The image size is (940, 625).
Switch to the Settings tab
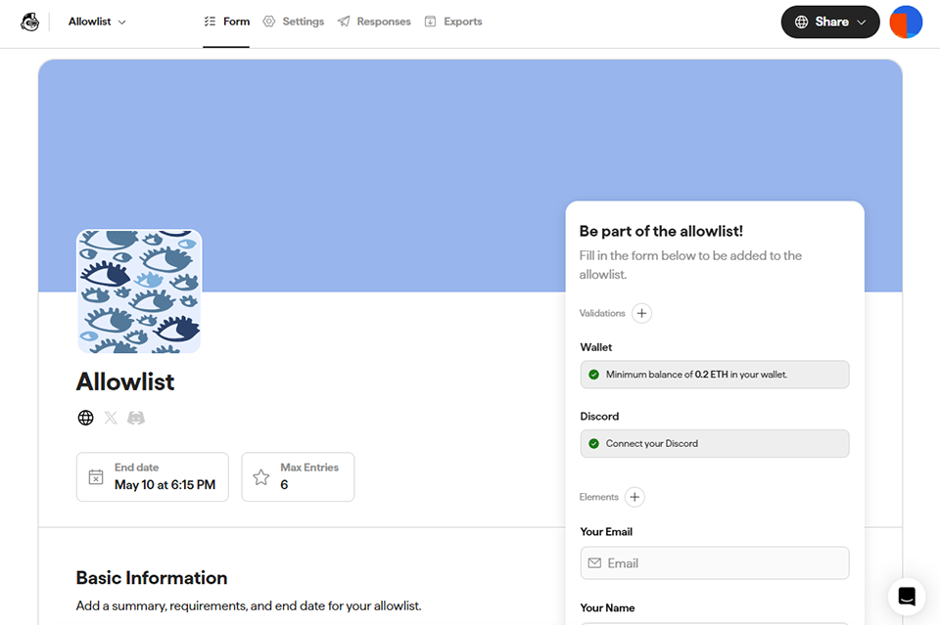[293, 22]
